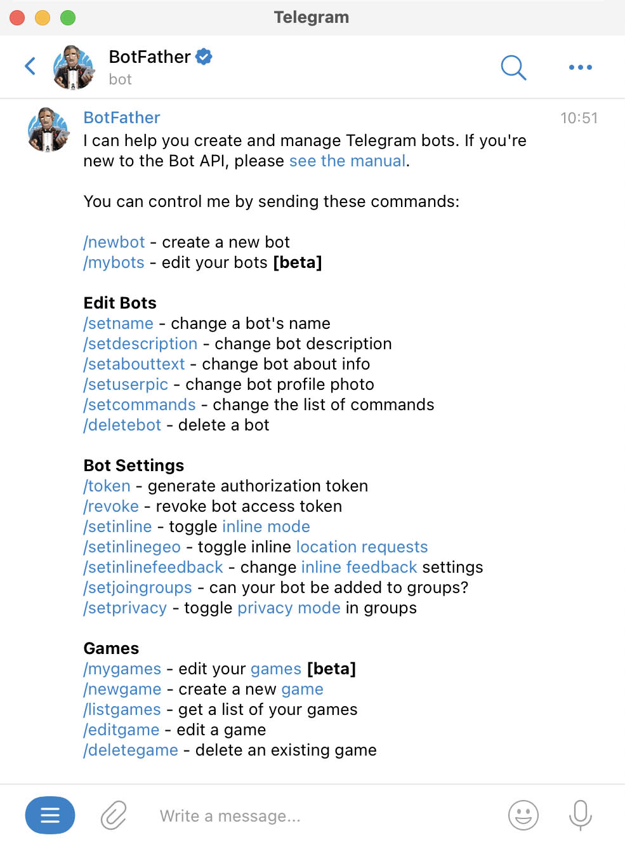Open the three-dot more options menu
Image resolution: width=625 pixels, height=847 pixels.
click(x=580, y=67)
